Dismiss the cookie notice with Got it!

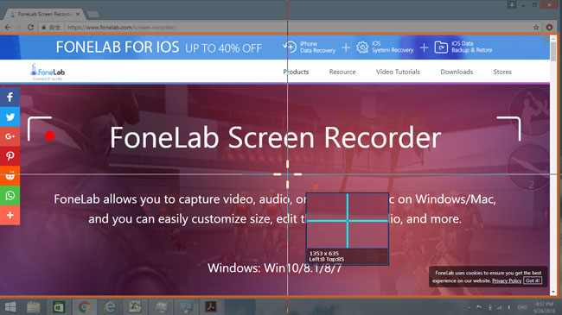(533, 280)
